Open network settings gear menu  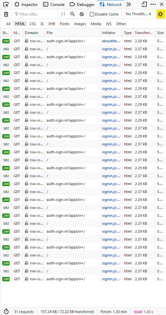click(160, 14)
